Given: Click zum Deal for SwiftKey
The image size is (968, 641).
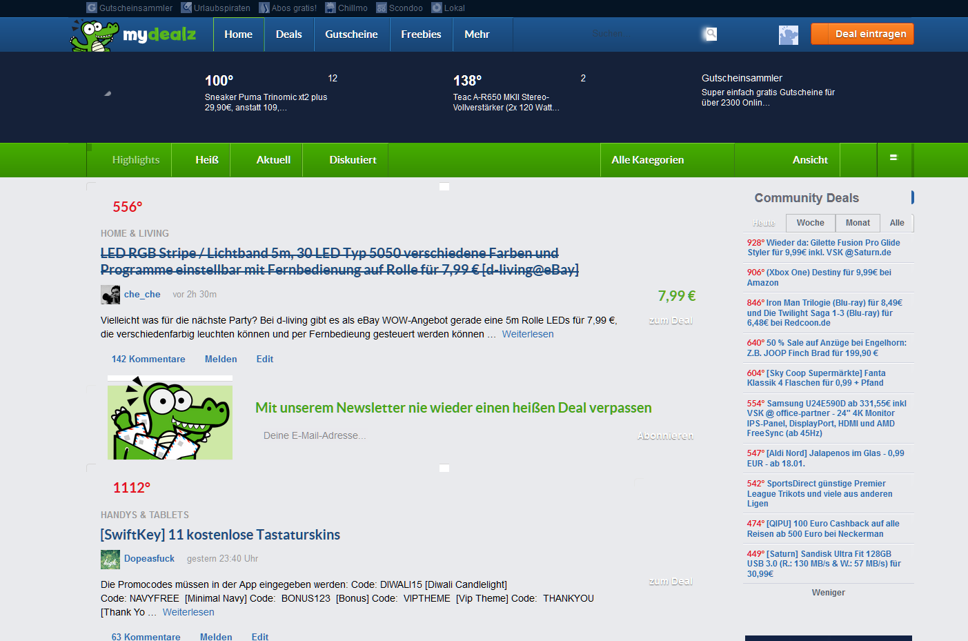Looking at the screenshot, I should click(671, 582).
